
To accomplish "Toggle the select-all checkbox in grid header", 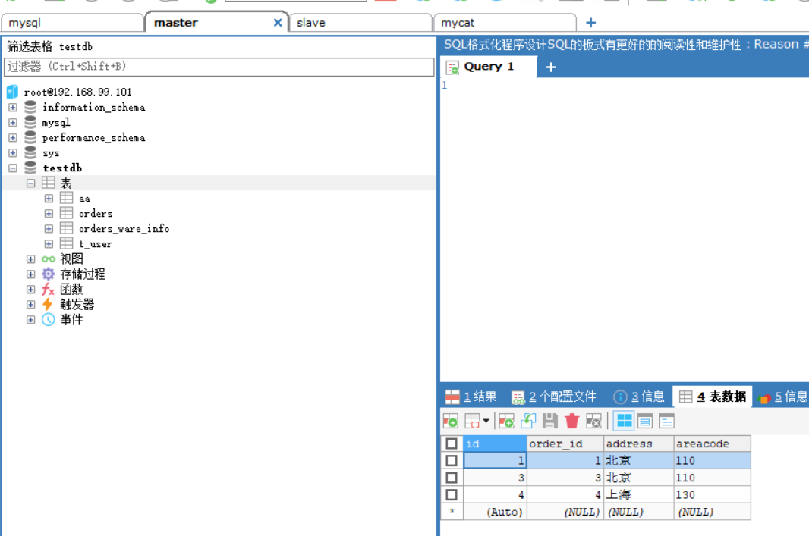I will [x=452, y=444].
